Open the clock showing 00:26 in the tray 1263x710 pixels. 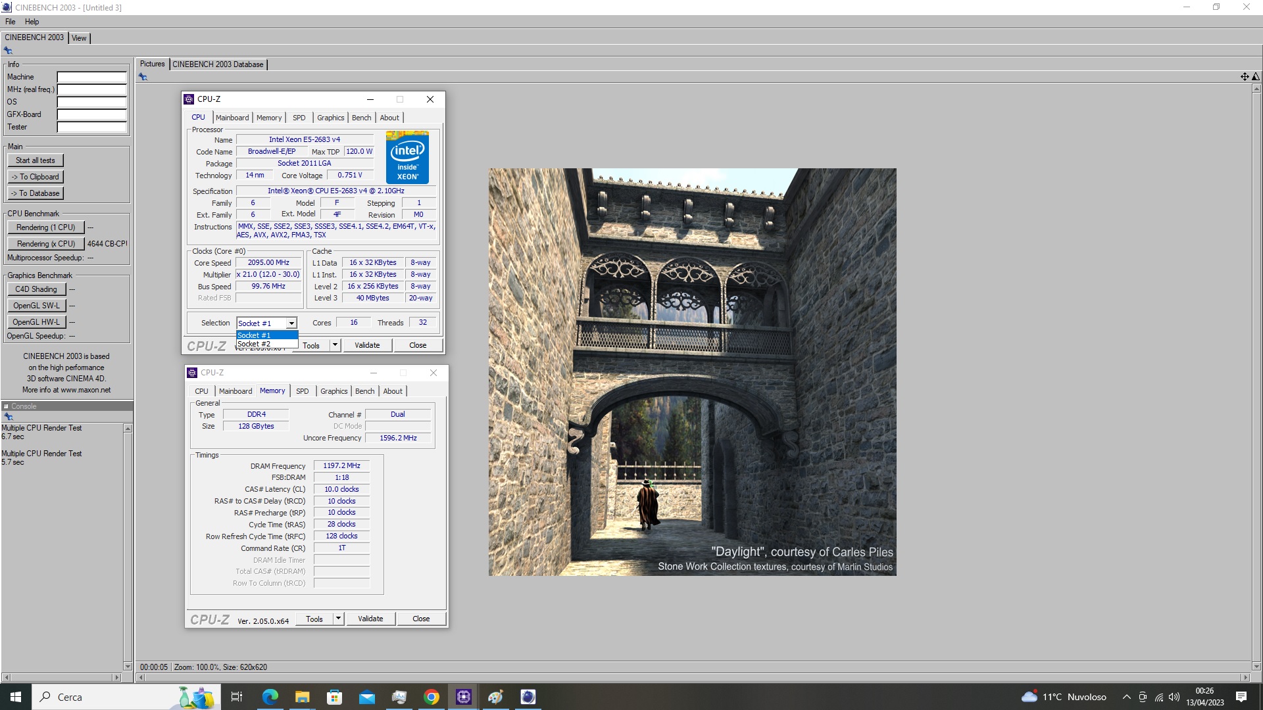(x=1205, y=697)
